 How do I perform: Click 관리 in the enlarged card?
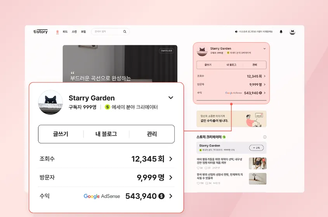pyautogui.click(x=152, y=134)
